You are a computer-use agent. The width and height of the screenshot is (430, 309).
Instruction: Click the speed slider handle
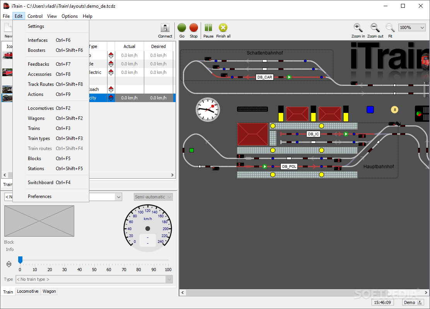[x=20, y=260]
